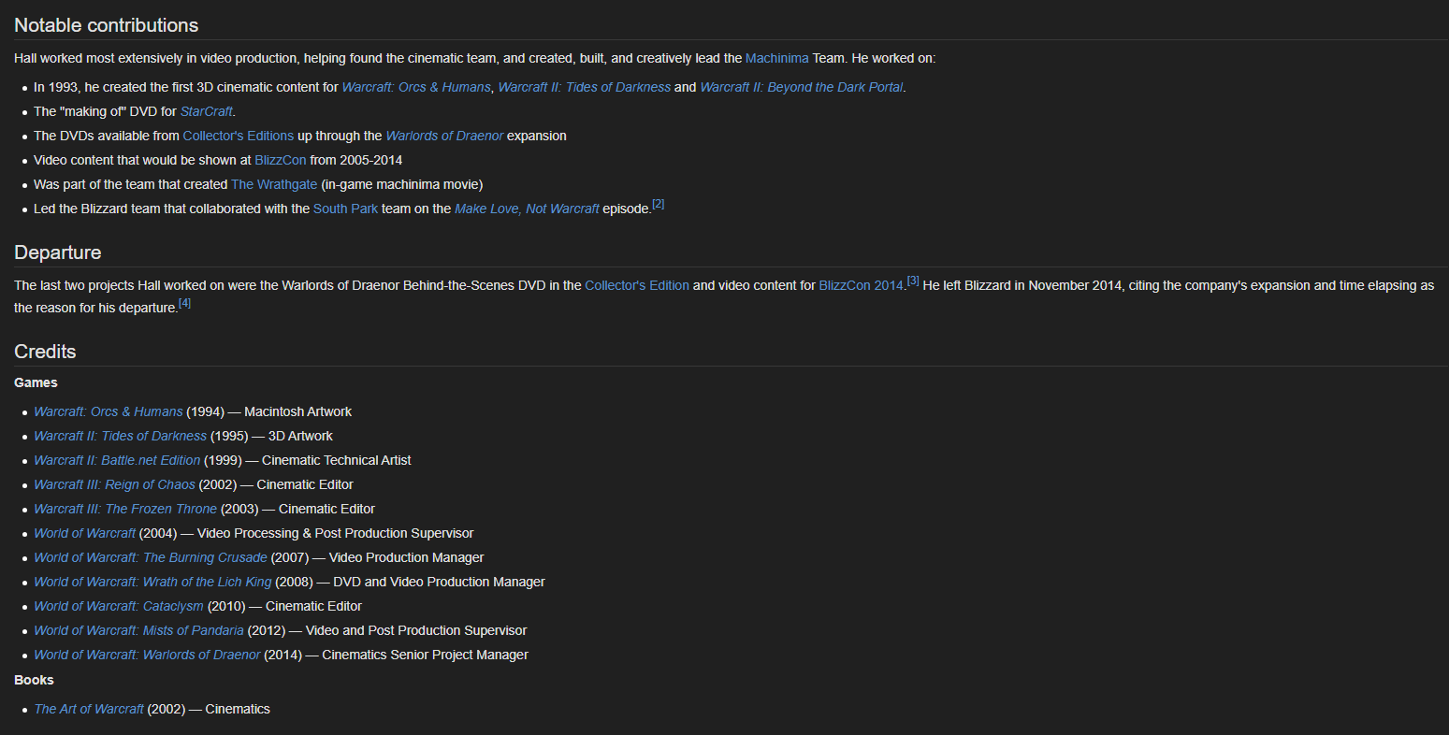Click the '3D Artwork' credit text
The image size is (1449, 735).
point(300,436)
